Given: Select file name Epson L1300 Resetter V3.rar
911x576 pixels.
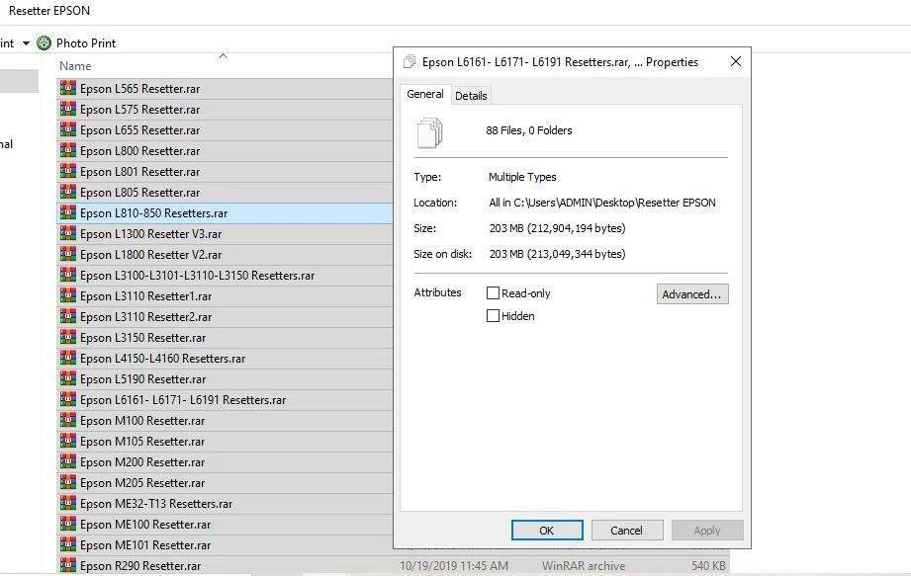Looking at the screenshot, I should coord(151,234).
